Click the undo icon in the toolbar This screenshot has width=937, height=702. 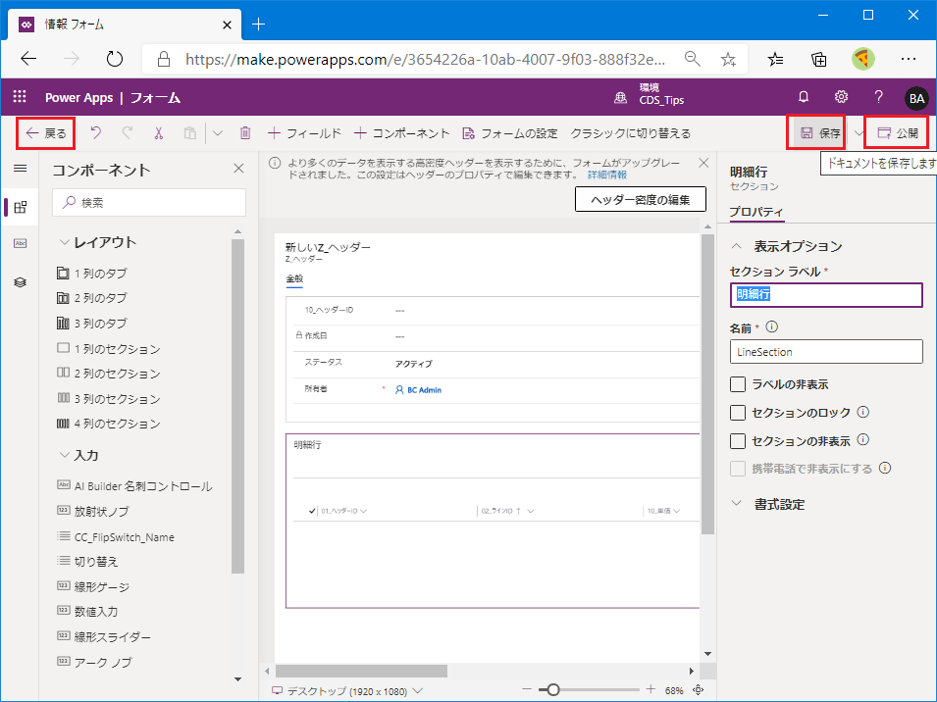95,132
